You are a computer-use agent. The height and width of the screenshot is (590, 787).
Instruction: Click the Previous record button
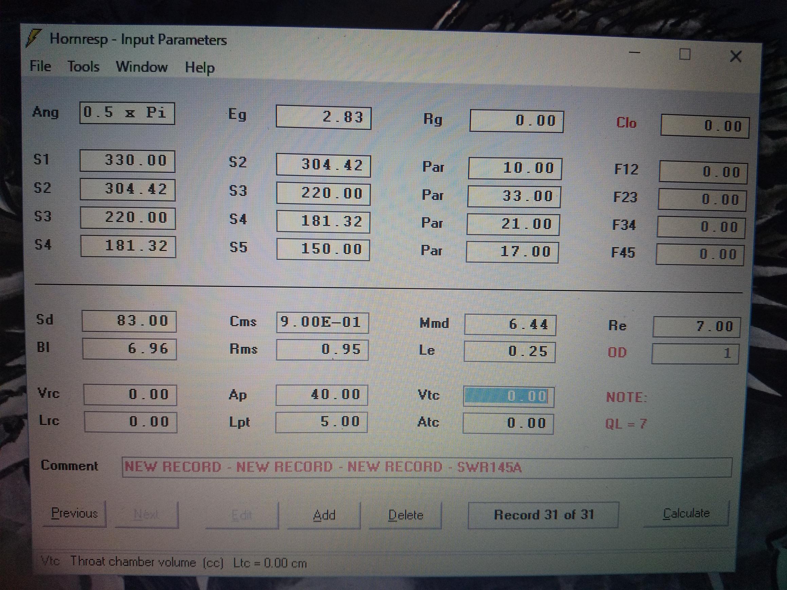[74, 513]
